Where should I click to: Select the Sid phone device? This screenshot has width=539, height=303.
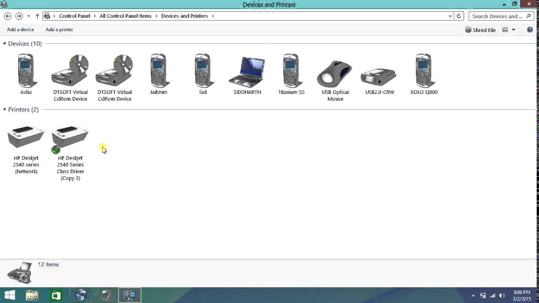coord(203,71)
